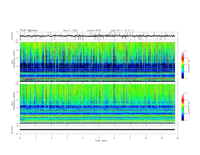The height and width of the screenshot is (155, 200).
Task: Click the ch.1 frequency tick "10"
Action: click(17, 42)
